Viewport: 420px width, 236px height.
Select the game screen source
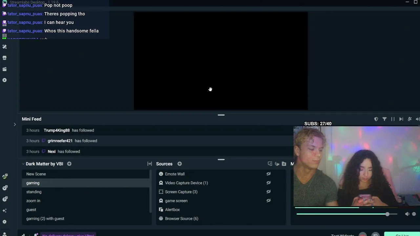220,201
